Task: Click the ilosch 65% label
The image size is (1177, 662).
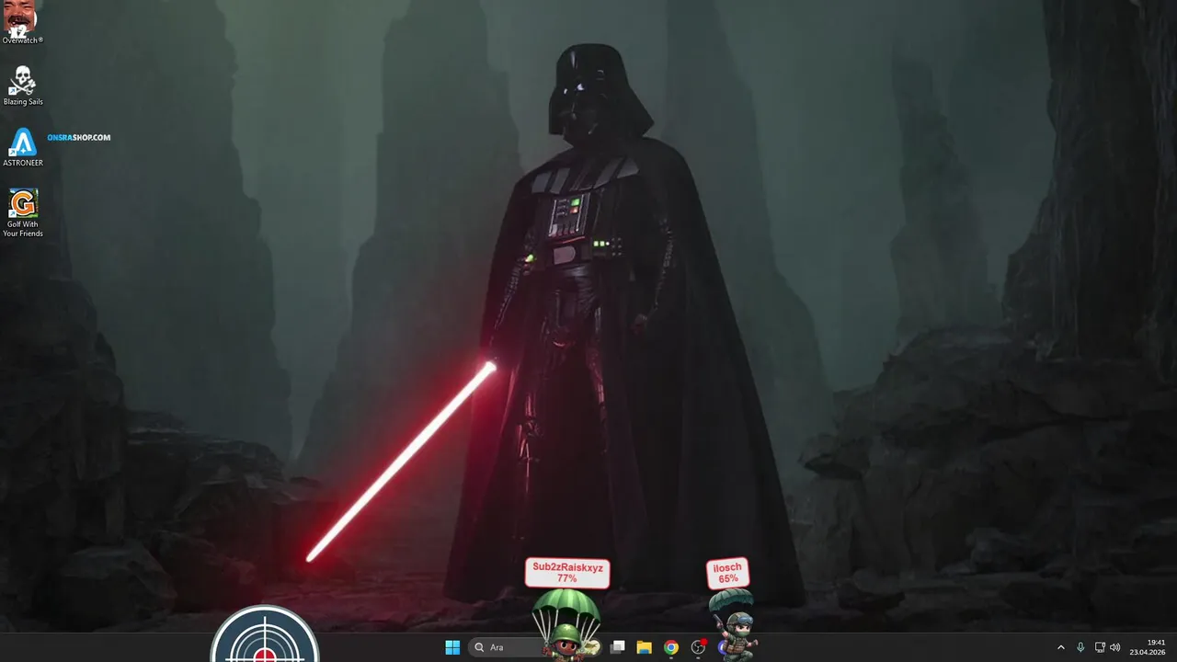Action: click(727, 573)
